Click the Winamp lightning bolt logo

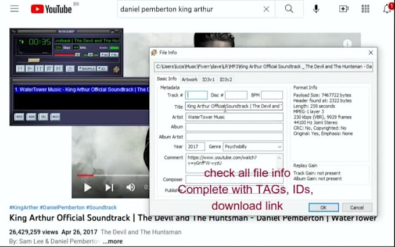[116, 69]
